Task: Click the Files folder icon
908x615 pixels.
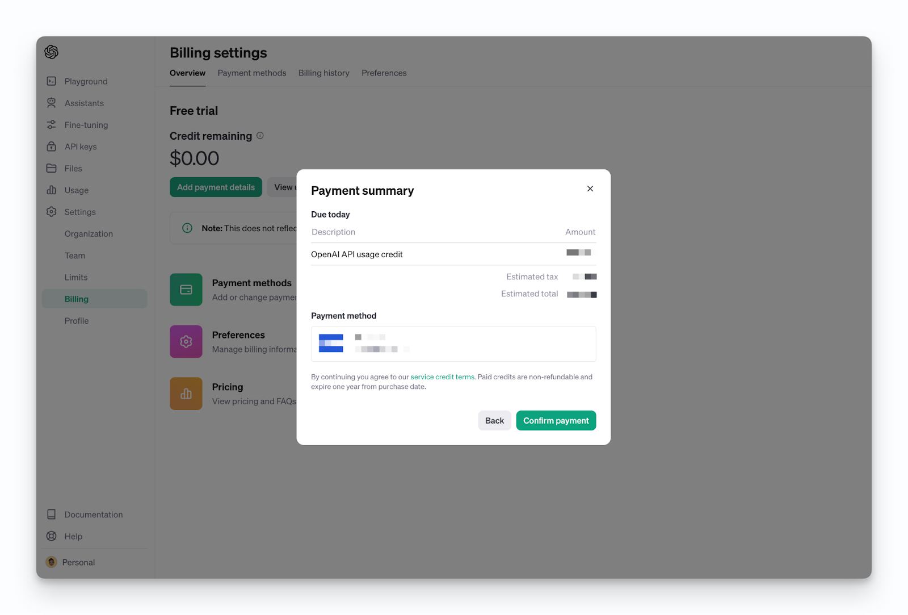Action: (52, 168)
